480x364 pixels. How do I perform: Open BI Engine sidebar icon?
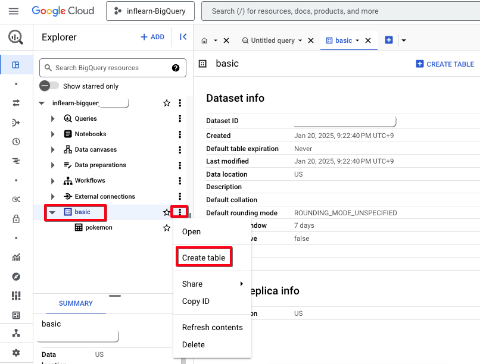click(x=16, y=315)
